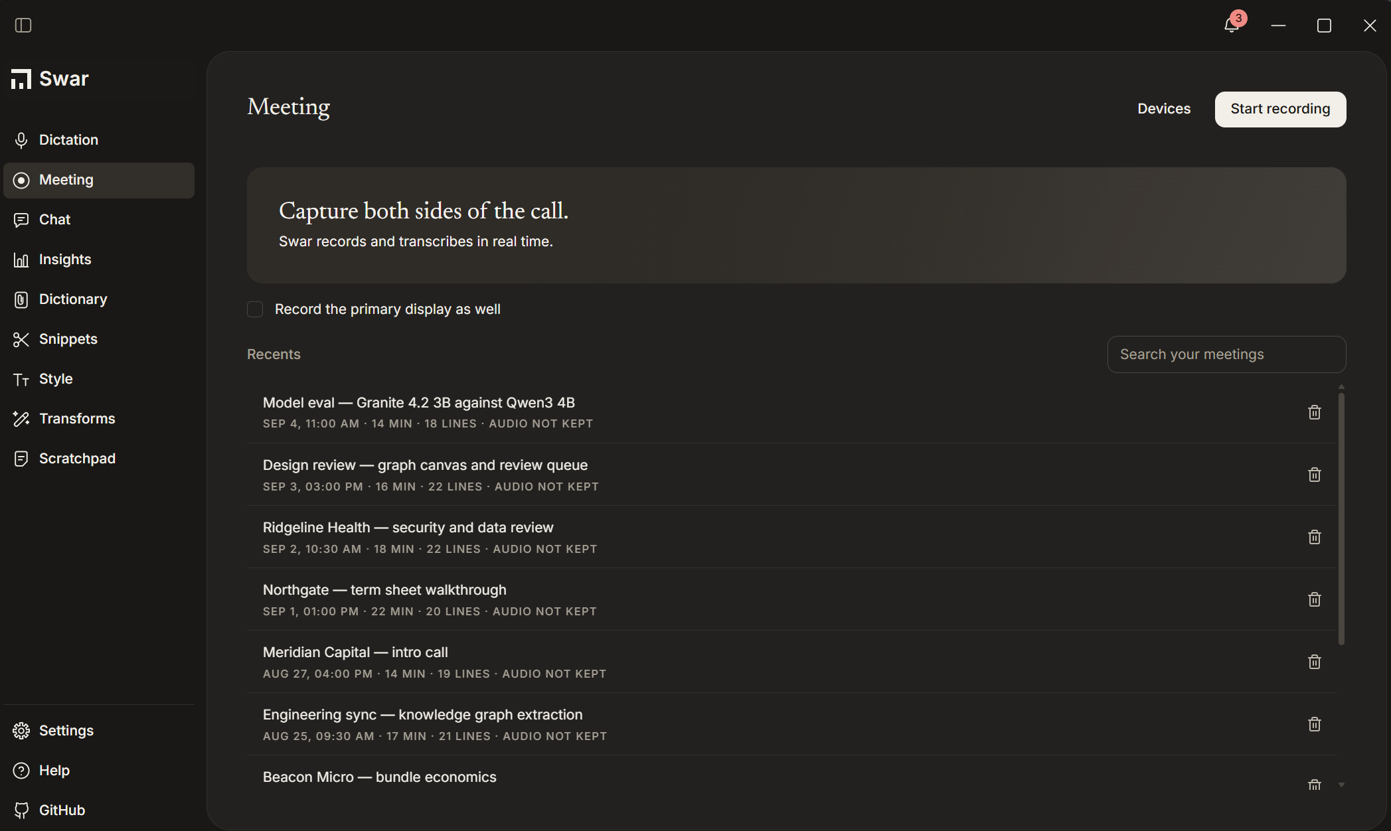Delete the Model eval meeting

[x=1314, y=412]
